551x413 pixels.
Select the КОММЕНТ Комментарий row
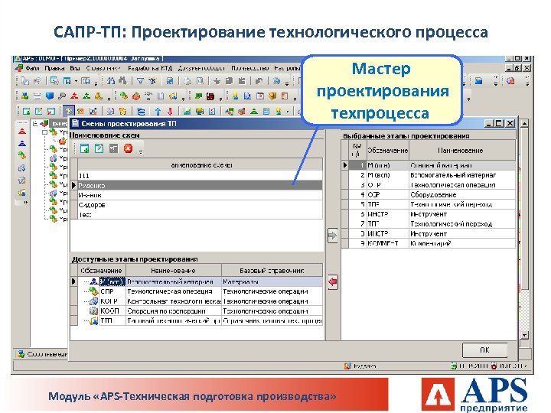pyautogui.click(x=432, y=243)
